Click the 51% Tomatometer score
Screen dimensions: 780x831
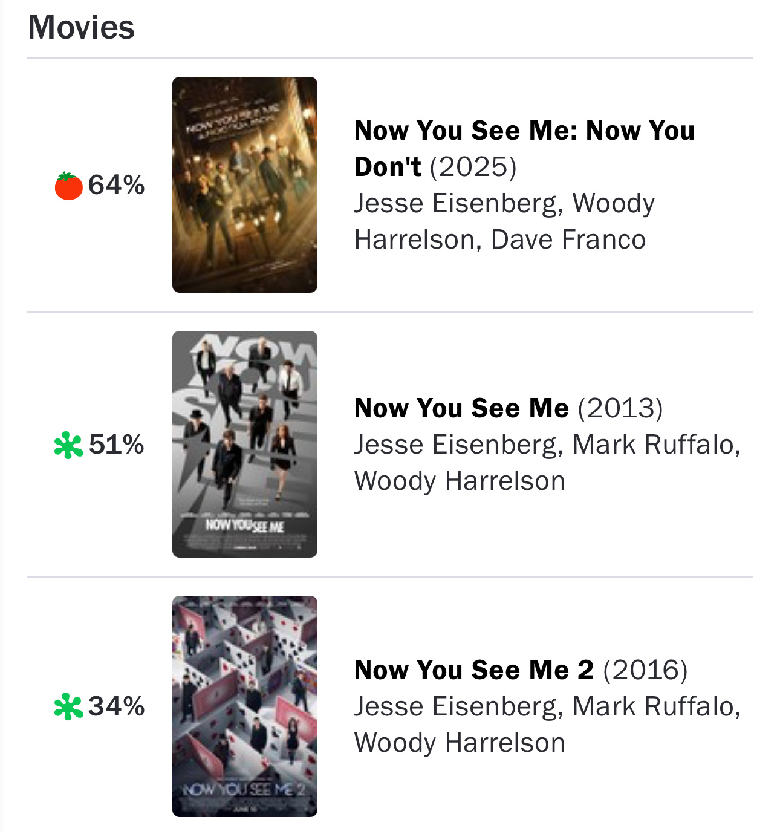[117, 445]
